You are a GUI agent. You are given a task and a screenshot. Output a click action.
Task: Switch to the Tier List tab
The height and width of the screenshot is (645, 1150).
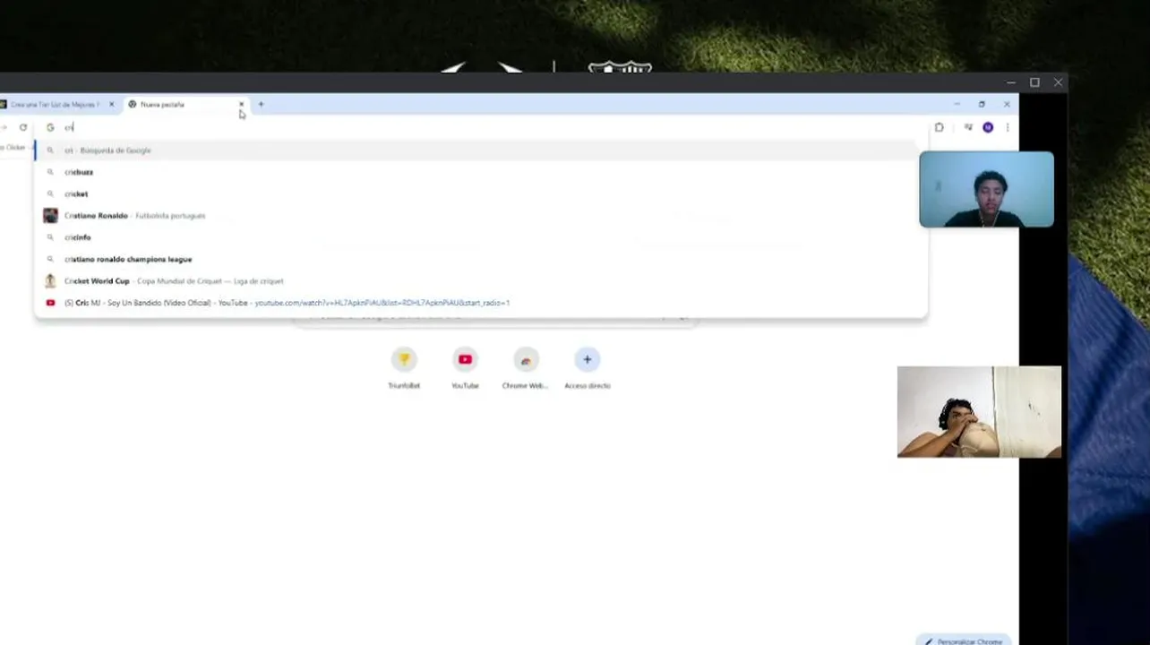coord(54,105)
